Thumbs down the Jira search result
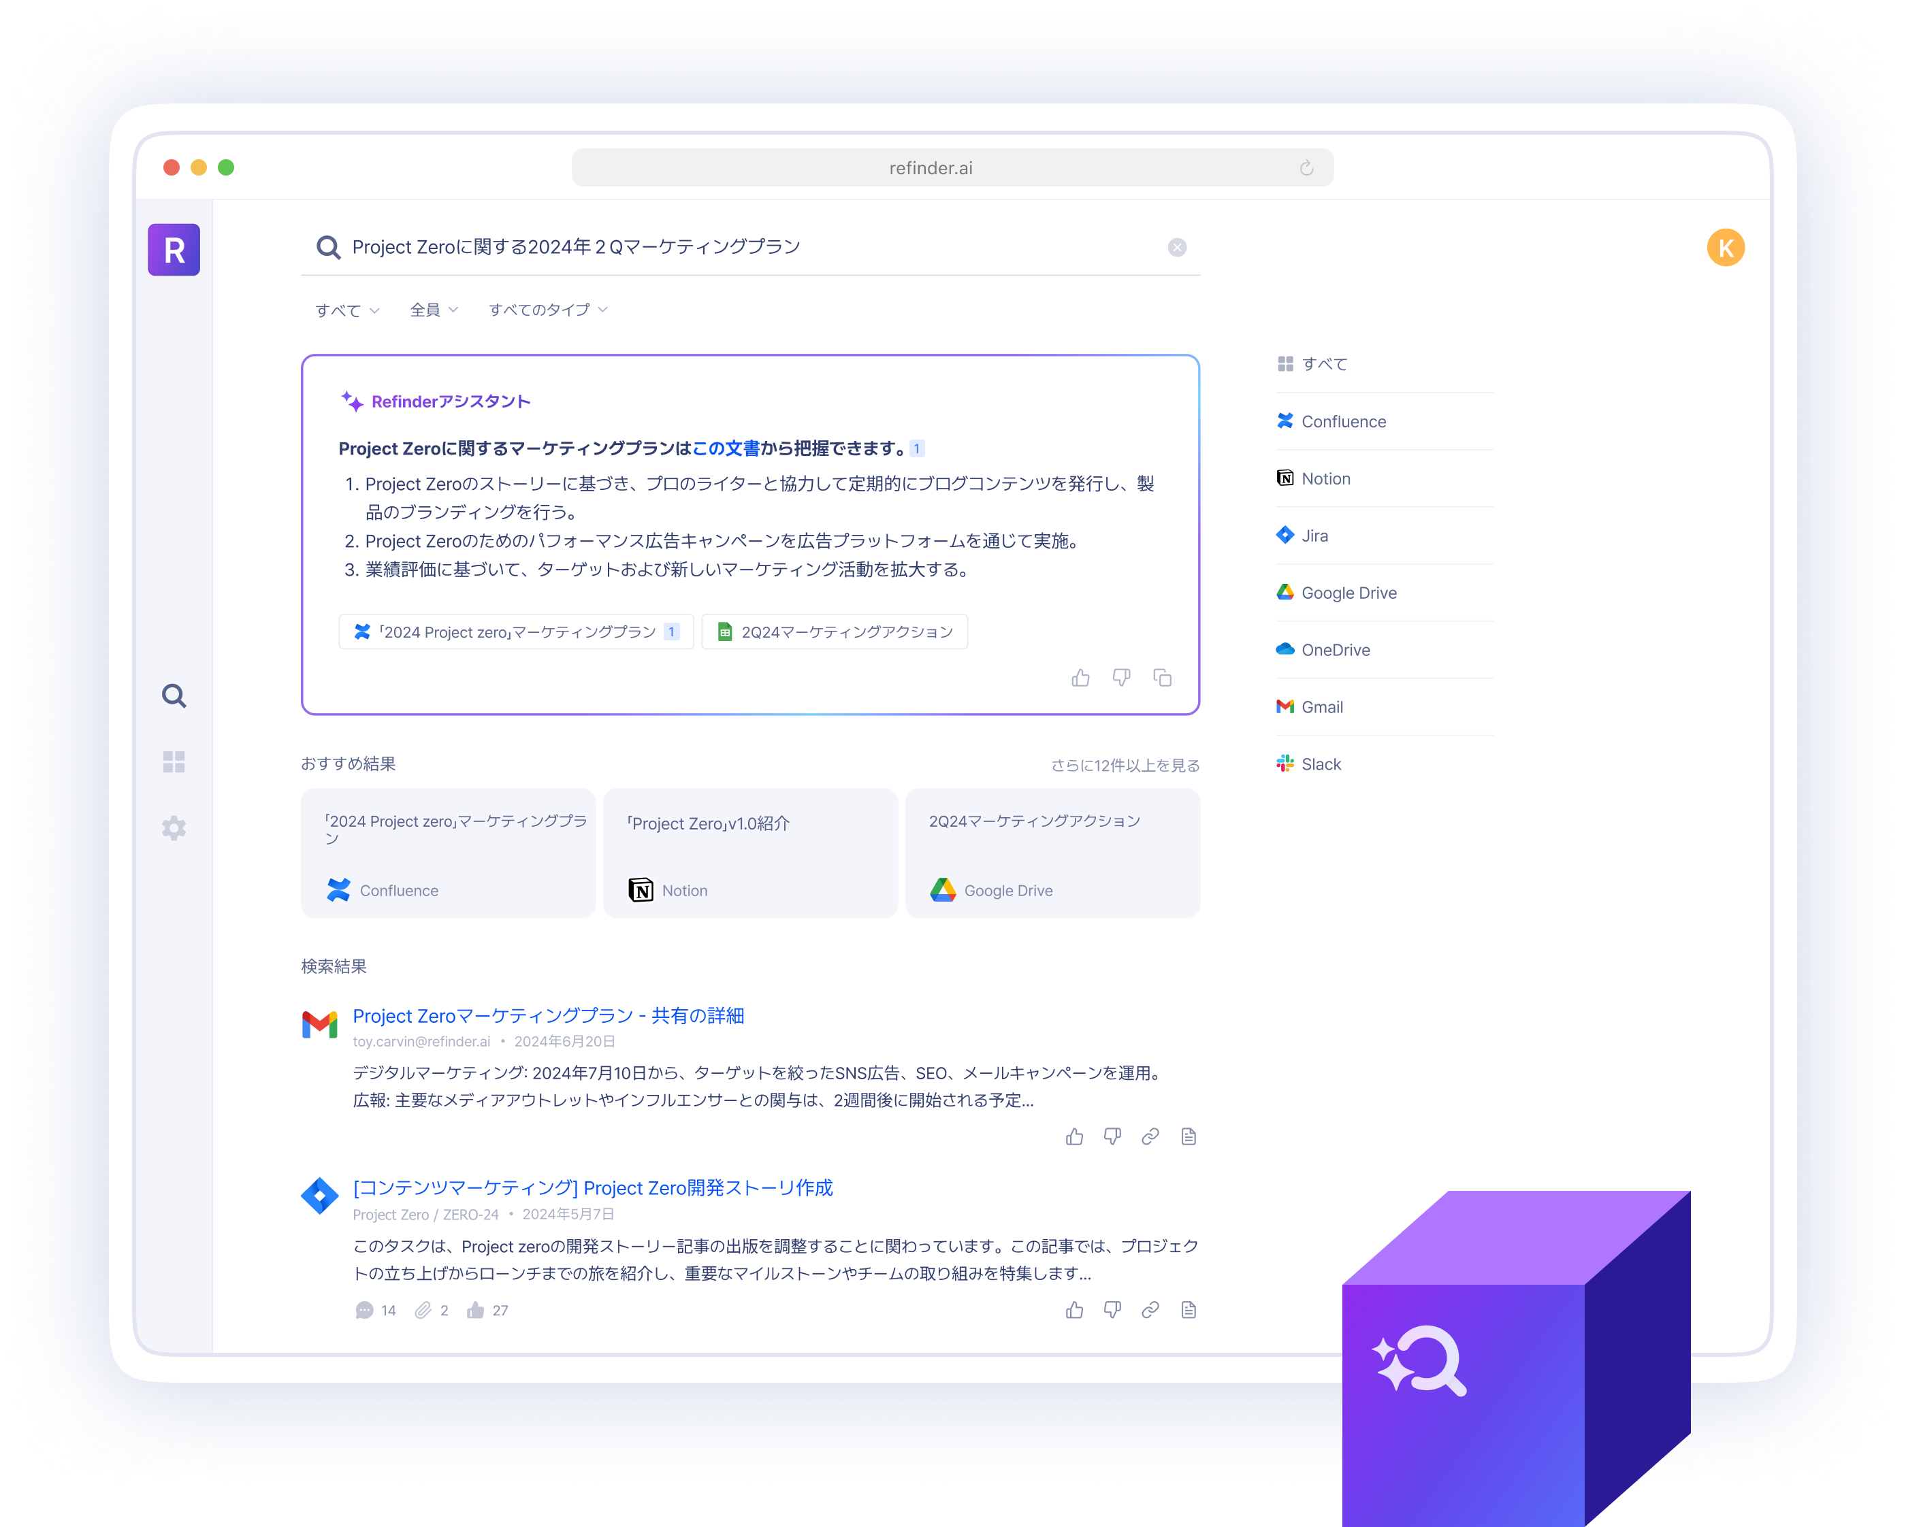 [1112, 1310]
